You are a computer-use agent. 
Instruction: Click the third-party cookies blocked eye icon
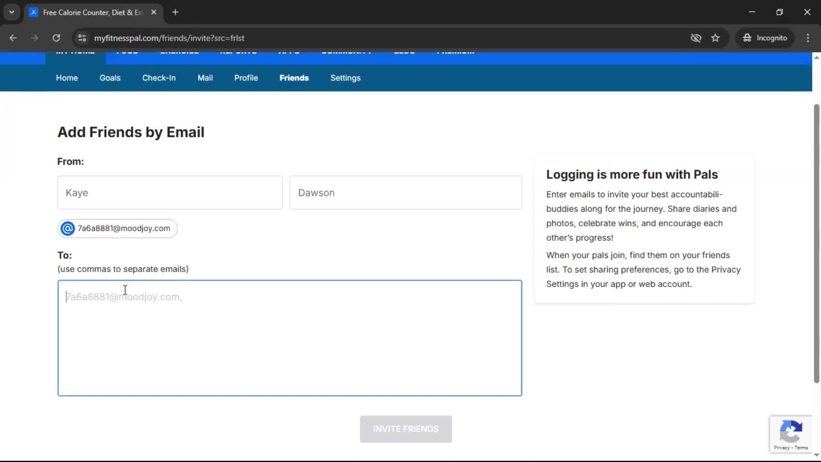point(696,38)
